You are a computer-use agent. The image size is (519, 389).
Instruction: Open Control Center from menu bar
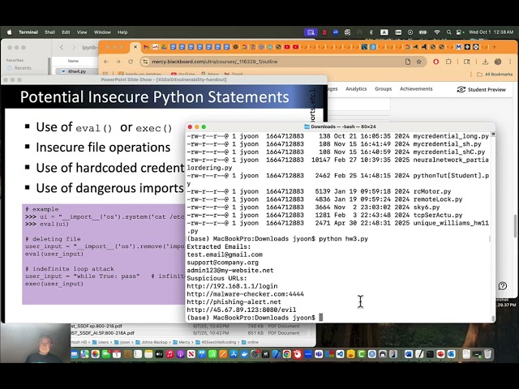(x=460, y=32)
